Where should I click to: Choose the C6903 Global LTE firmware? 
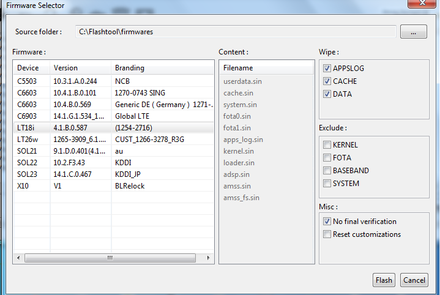pyautogui.click(x=113, y=116)
